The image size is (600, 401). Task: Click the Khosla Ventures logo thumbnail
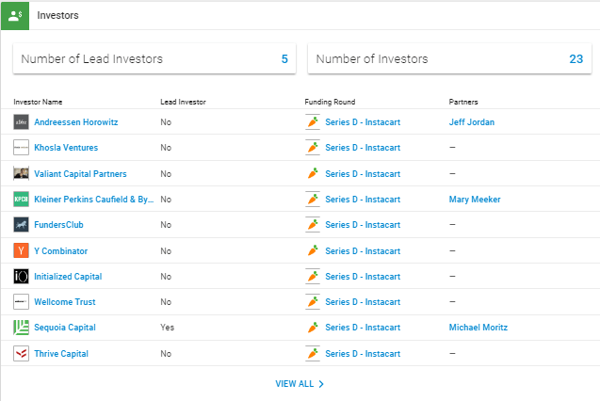(x=21, y=147)
